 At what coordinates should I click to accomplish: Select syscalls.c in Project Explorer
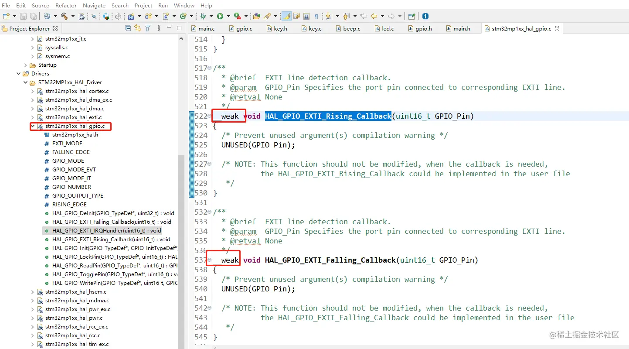pos(57,48)
